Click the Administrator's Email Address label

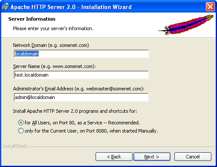coord(79,89)
